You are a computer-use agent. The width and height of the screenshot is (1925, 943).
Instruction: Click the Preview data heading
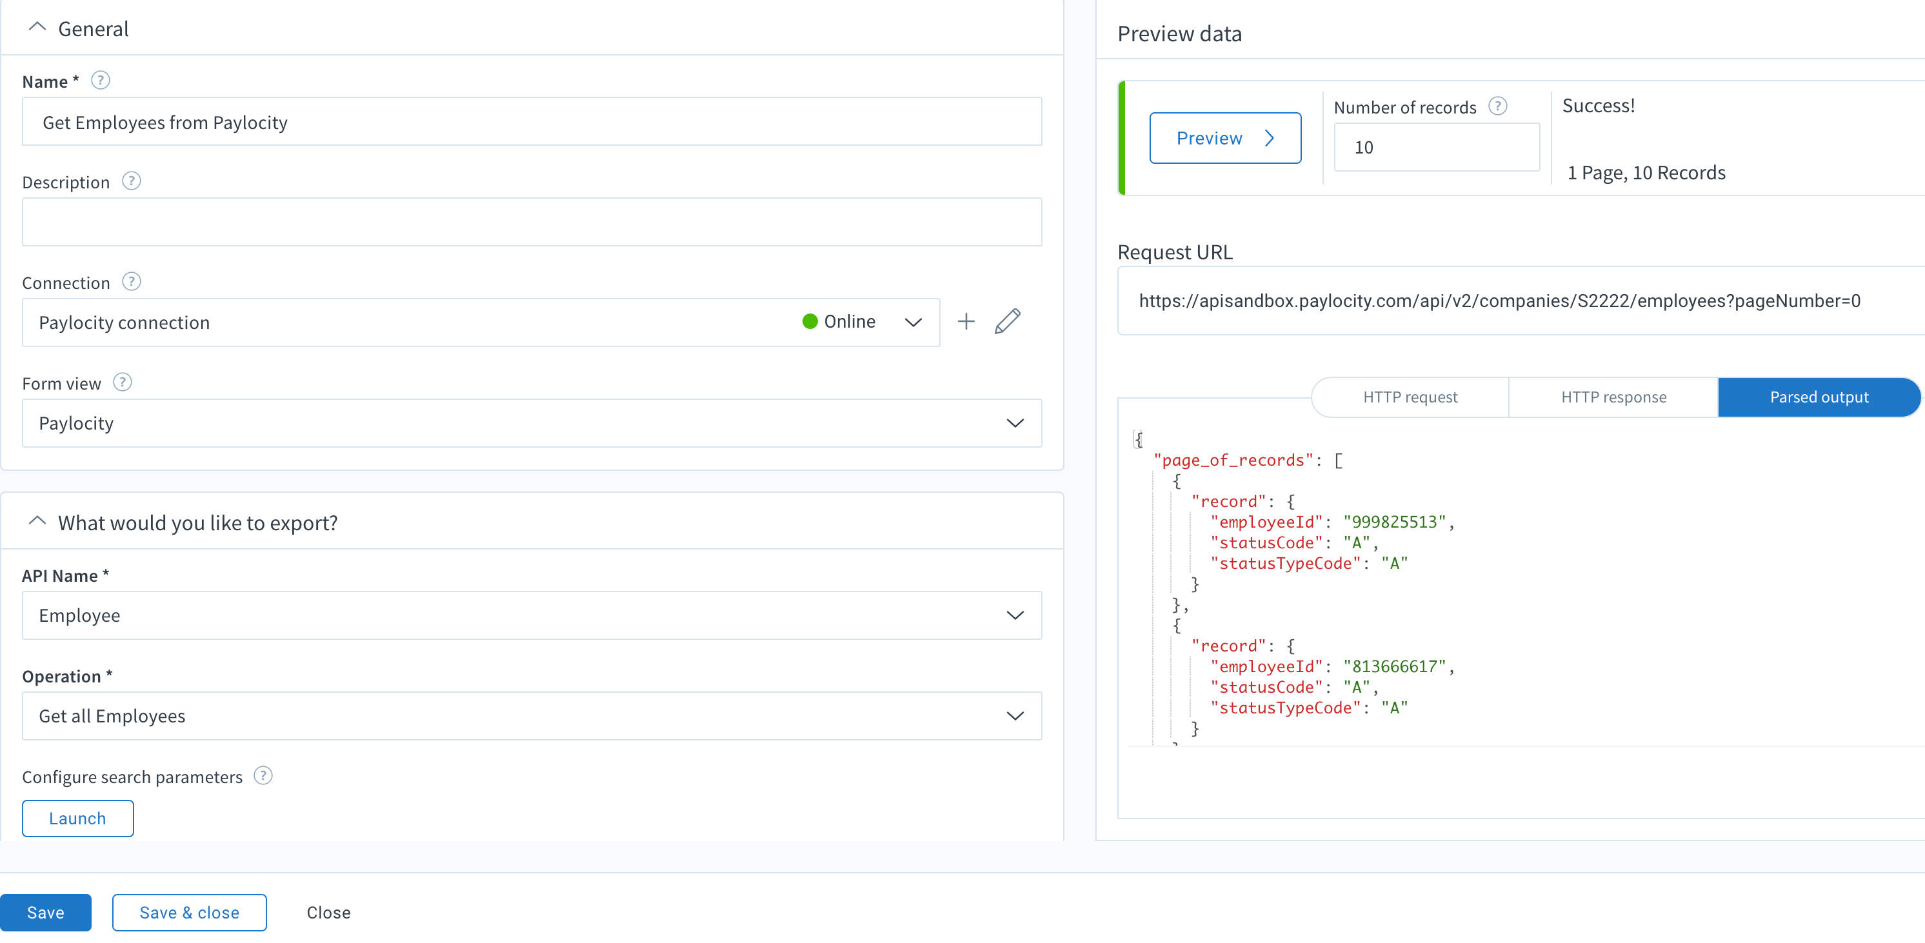point(1179,34)
